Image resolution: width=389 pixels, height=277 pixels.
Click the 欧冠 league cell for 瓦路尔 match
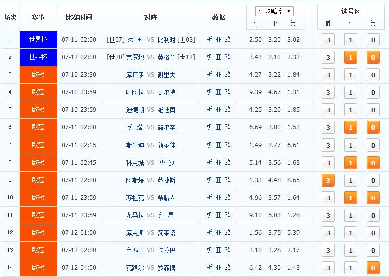point(38,268)
